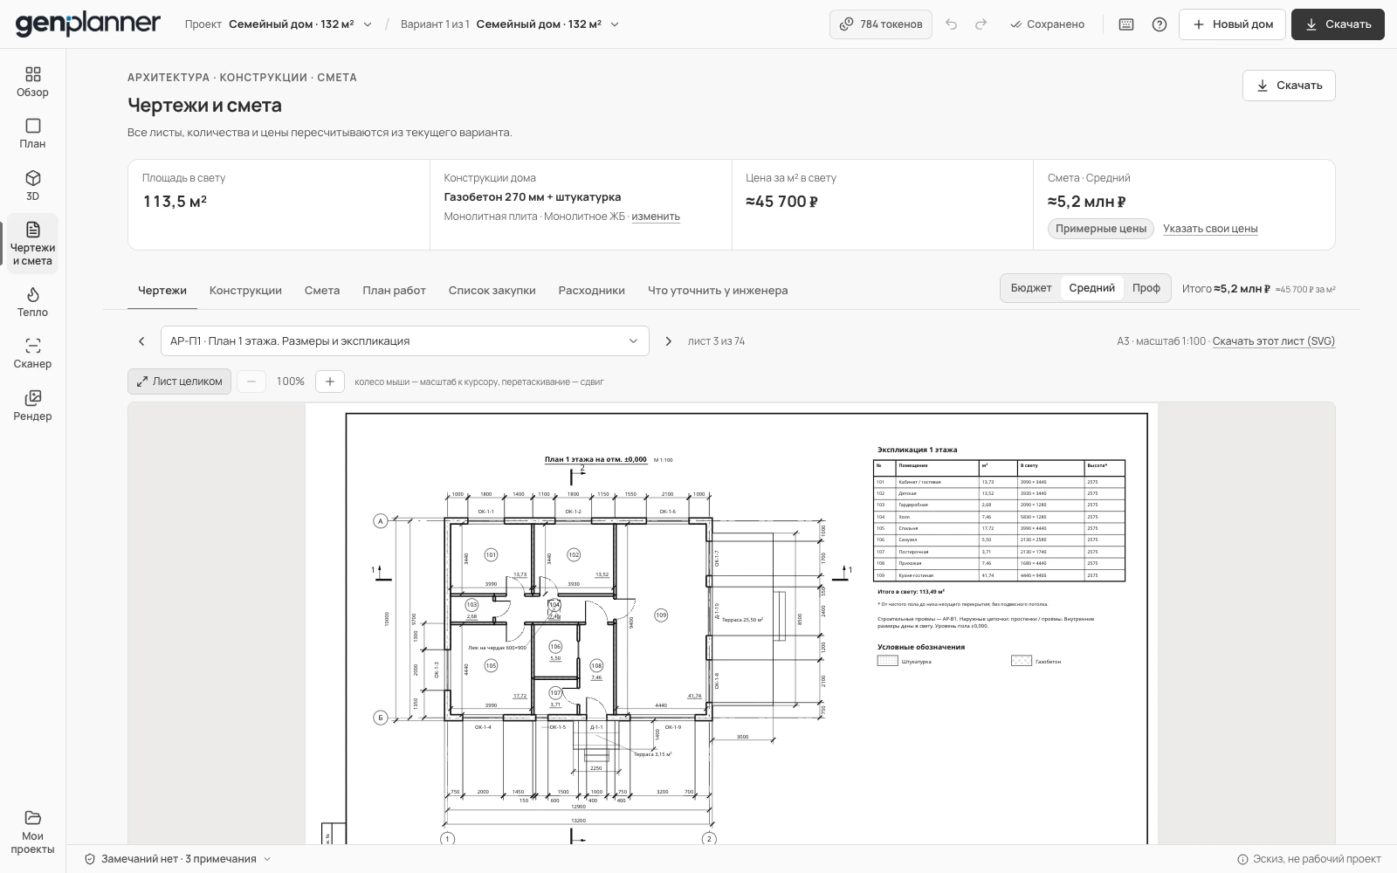1397x873 pixels.
Task: Expand the Проект Семейный дом dropdown
Action: (279, 24)
